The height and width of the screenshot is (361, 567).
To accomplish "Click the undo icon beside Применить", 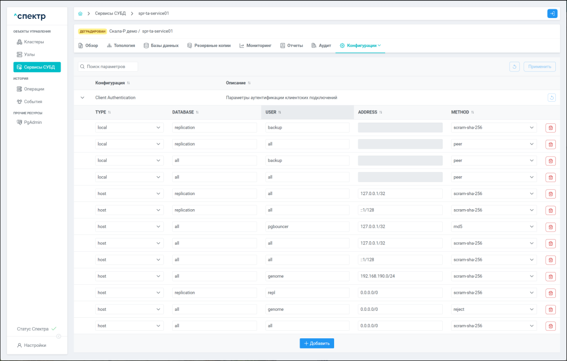I will (515, 67).
